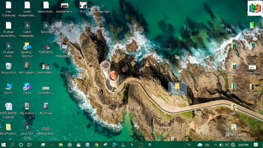This screenshot has height=148, width=263.
Task: Select the desktop folder on the right side
Action: coord(234,107)
